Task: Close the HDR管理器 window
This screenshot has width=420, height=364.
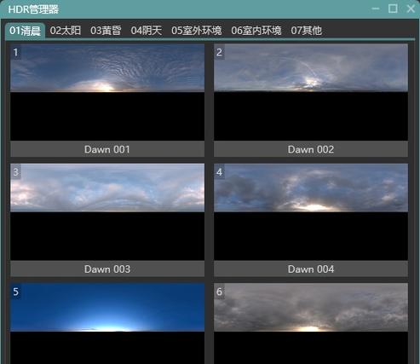Action: click(411, 9)
